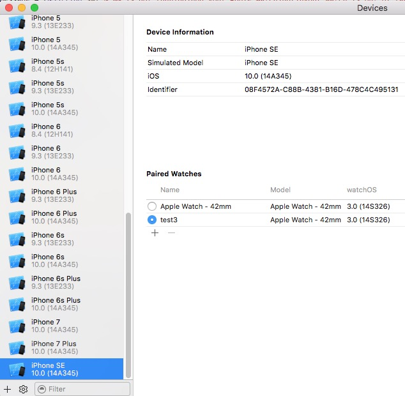This screenshot has height=396, width=405.
Task: Select the iPhone 6s 9.3 simulator icon
Action: 17,240
